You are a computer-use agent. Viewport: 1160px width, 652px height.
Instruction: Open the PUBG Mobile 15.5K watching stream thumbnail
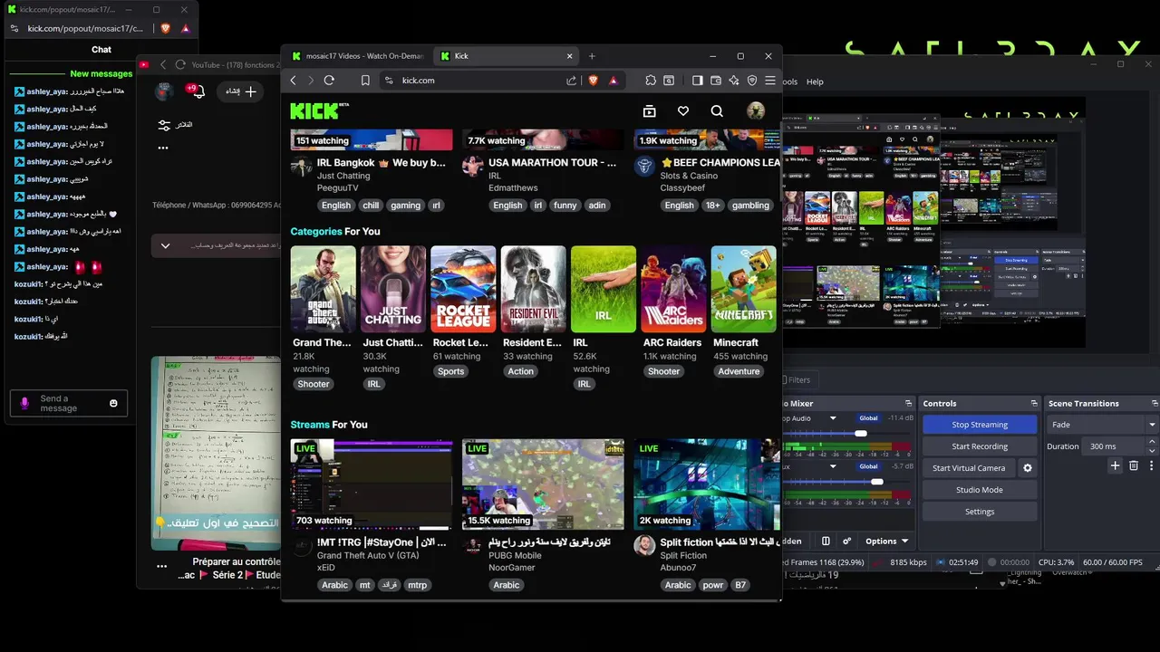[x=543, y=484]
